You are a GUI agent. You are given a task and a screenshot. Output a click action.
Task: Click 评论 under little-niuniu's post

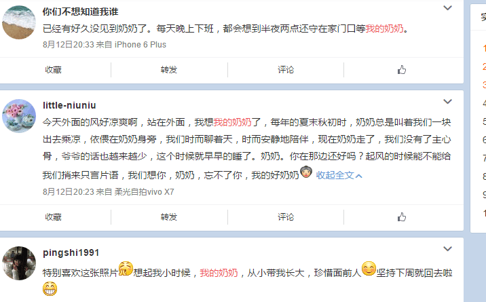pyautogui.click(x=286, y=216)
